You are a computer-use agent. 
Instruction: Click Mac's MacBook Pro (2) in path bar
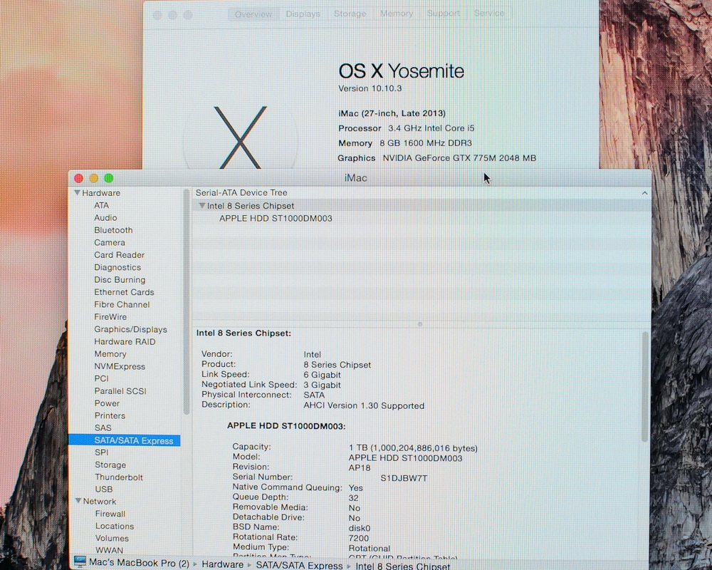pyautogui.click(x=139, y=563)
